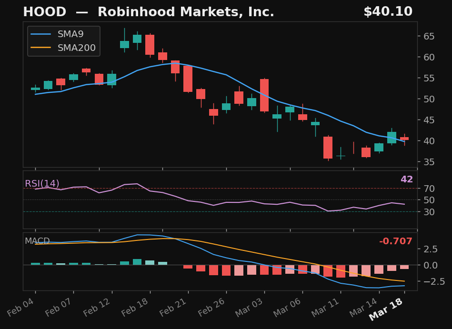
Task: Select the Feb 18 date label
Action: click(135, 307)
